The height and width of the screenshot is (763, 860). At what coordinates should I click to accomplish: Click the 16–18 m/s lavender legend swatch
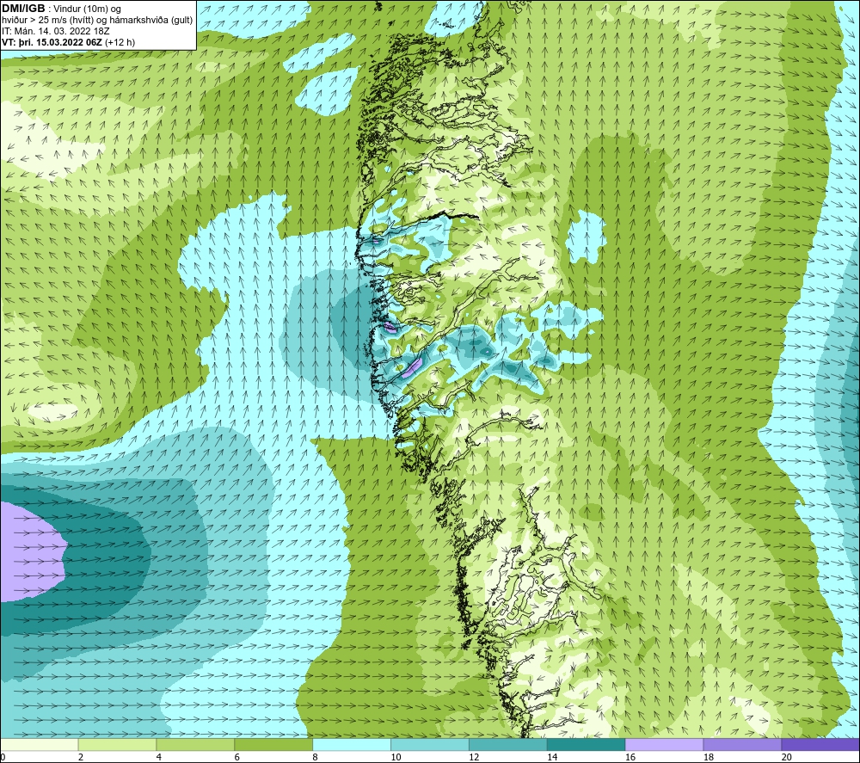coord(664,744)
